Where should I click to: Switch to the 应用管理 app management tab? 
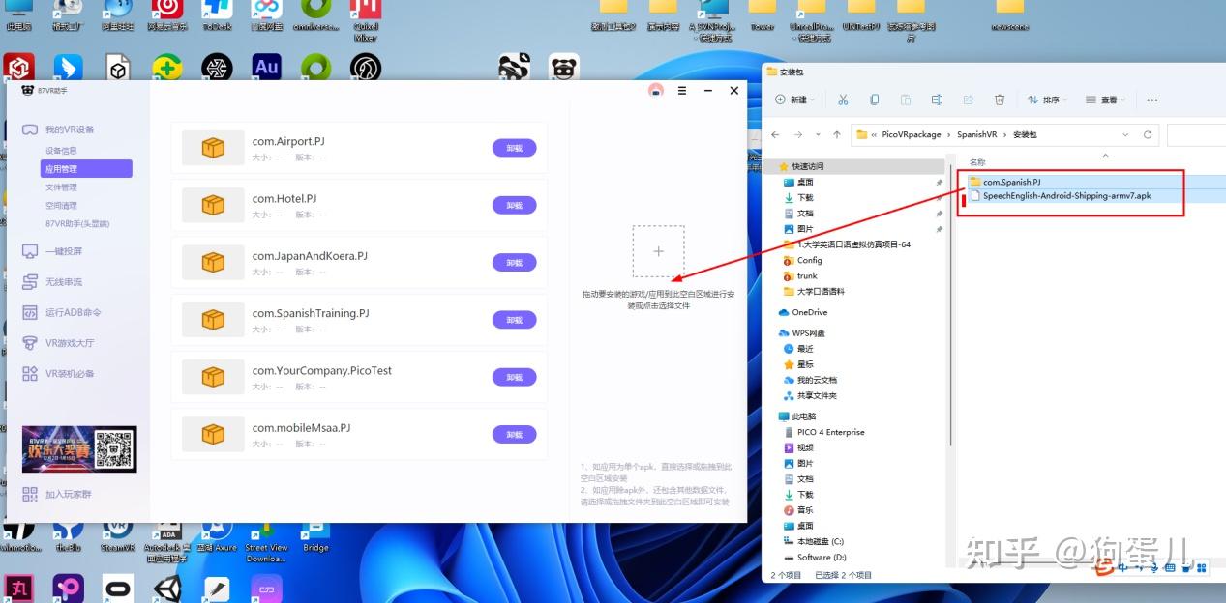click(x=87, y=169)
